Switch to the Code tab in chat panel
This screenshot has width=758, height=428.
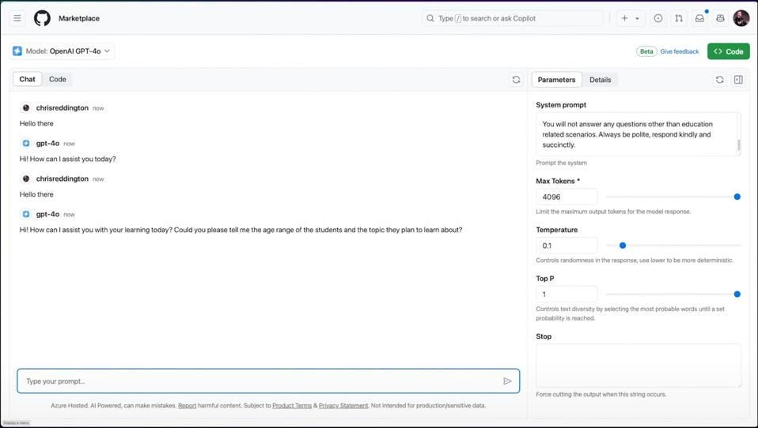(x=58, y=79)
